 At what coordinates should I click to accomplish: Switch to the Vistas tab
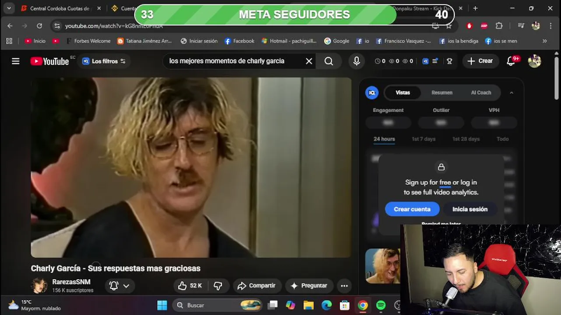[402, 92]
